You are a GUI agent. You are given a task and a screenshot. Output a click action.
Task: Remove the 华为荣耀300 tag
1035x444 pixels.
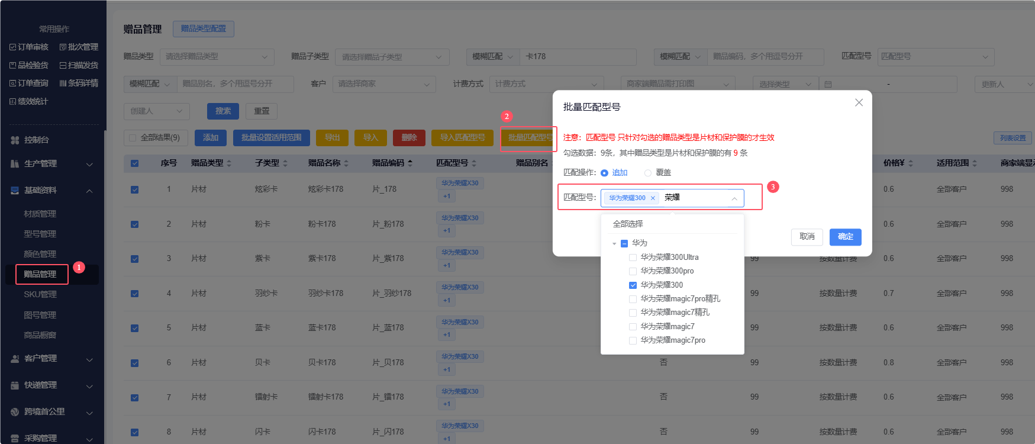653,198
